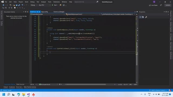The width and height of the screenshot is (173, 97).
Task: Click the Save All icon
Action: pos(19,5)
